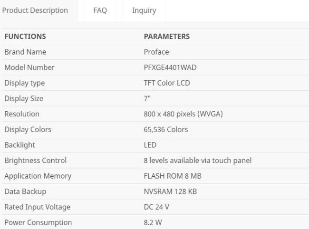Switch to the FAQ tab
Viewport: 309px width, 229px height.
[100, 10]
